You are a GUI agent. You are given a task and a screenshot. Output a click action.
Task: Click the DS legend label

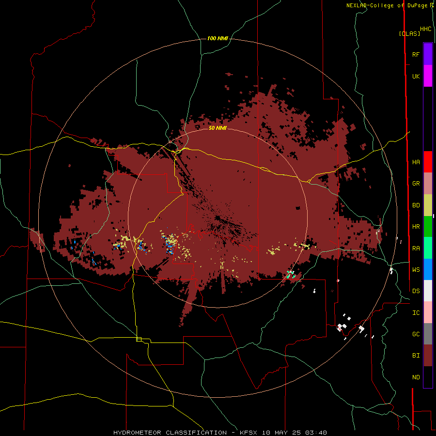click(416, 291)
